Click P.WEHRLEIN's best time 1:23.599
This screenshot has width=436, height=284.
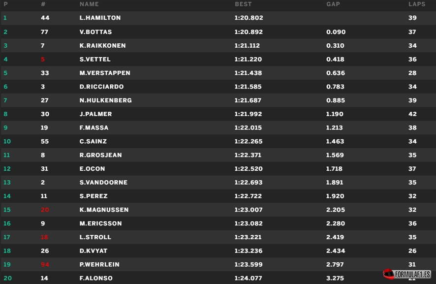(x=249, y=264)
